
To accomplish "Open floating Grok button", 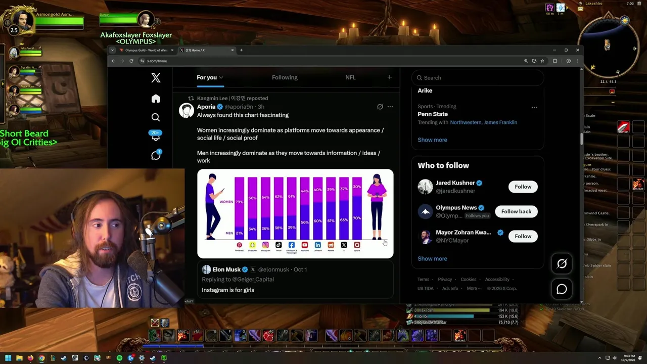I will [x=562, y=263].
